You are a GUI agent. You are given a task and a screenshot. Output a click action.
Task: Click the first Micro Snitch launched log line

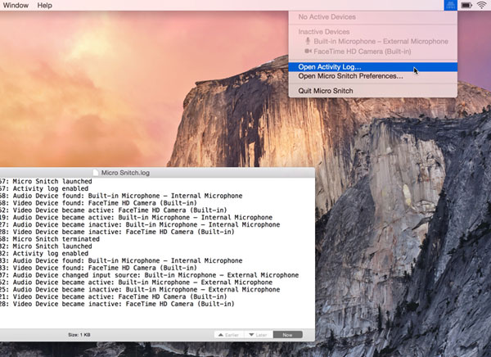click(46, 182)
